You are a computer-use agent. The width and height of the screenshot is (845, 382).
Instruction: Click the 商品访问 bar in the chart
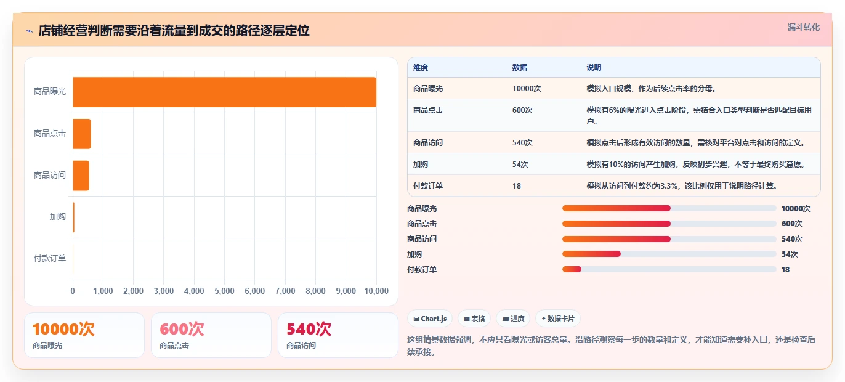point(81,176)
